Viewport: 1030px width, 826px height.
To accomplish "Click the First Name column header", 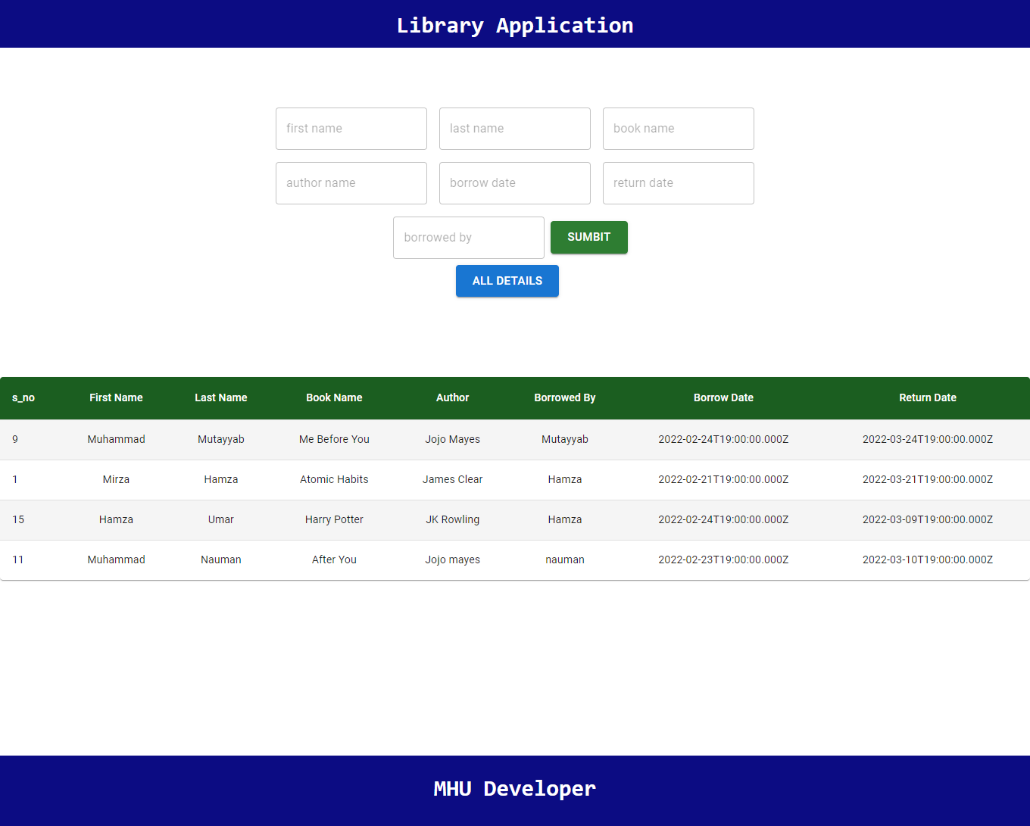I will coord(116,397).
